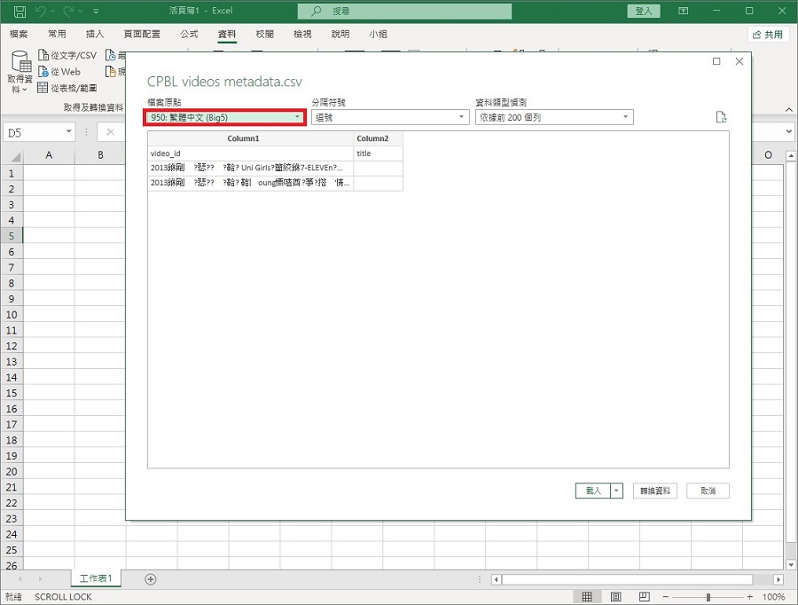Screen dimensions: 798x605
Task: Switch to Normal view in status bar
Action: 587,597
